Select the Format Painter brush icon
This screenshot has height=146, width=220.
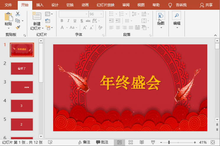click(18, 27)
